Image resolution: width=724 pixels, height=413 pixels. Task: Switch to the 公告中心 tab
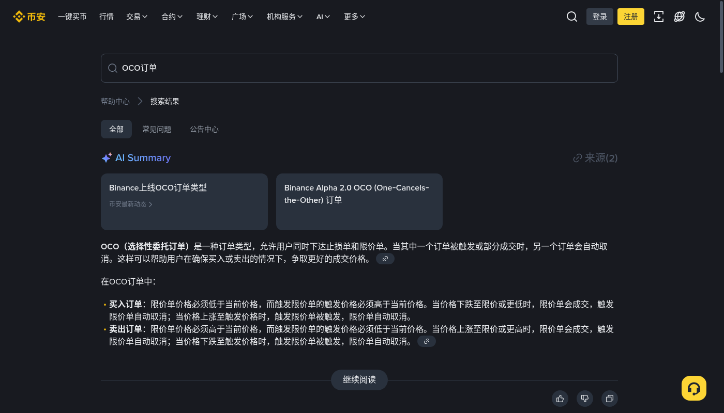tap(204, 129)
